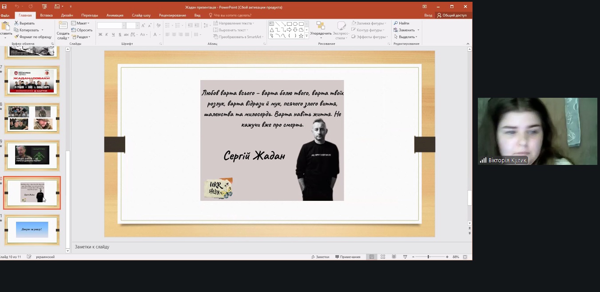
Task: Select the Дякую за увагу slide thumbnail
Action: pyautogui.click(x=32, y=230)
